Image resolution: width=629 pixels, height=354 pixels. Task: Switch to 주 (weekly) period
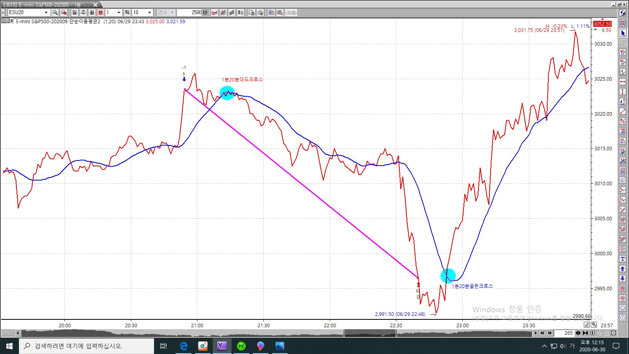tap(83, 13)
